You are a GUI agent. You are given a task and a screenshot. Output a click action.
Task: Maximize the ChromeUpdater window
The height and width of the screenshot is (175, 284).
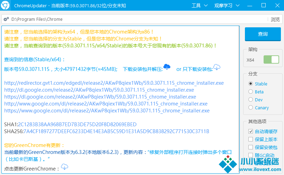pos(264,6)
